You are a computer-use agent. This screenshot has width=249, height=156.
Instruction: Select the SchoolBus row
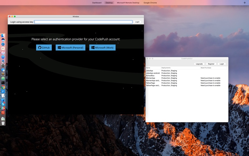pyautogui.click(x=187, y=76)
